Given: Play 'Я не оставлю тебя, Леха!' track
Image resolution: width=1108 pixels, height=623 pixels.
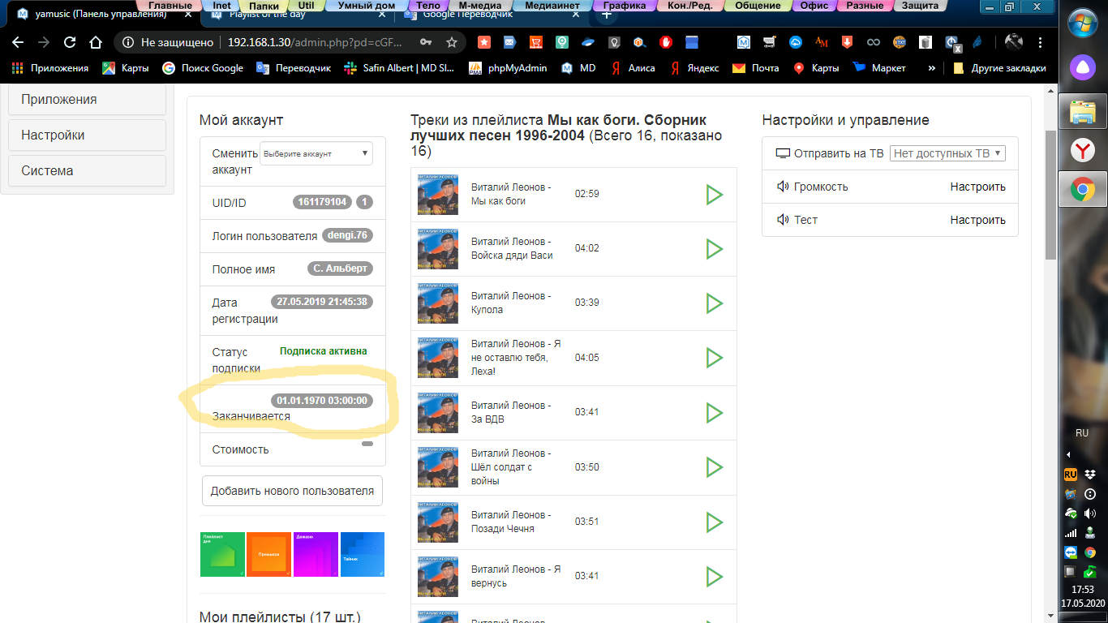Looking at the screenshot, I should (714, 358).
